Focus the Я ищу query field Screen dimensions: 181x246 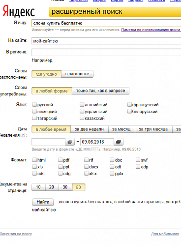coord(106,23)
